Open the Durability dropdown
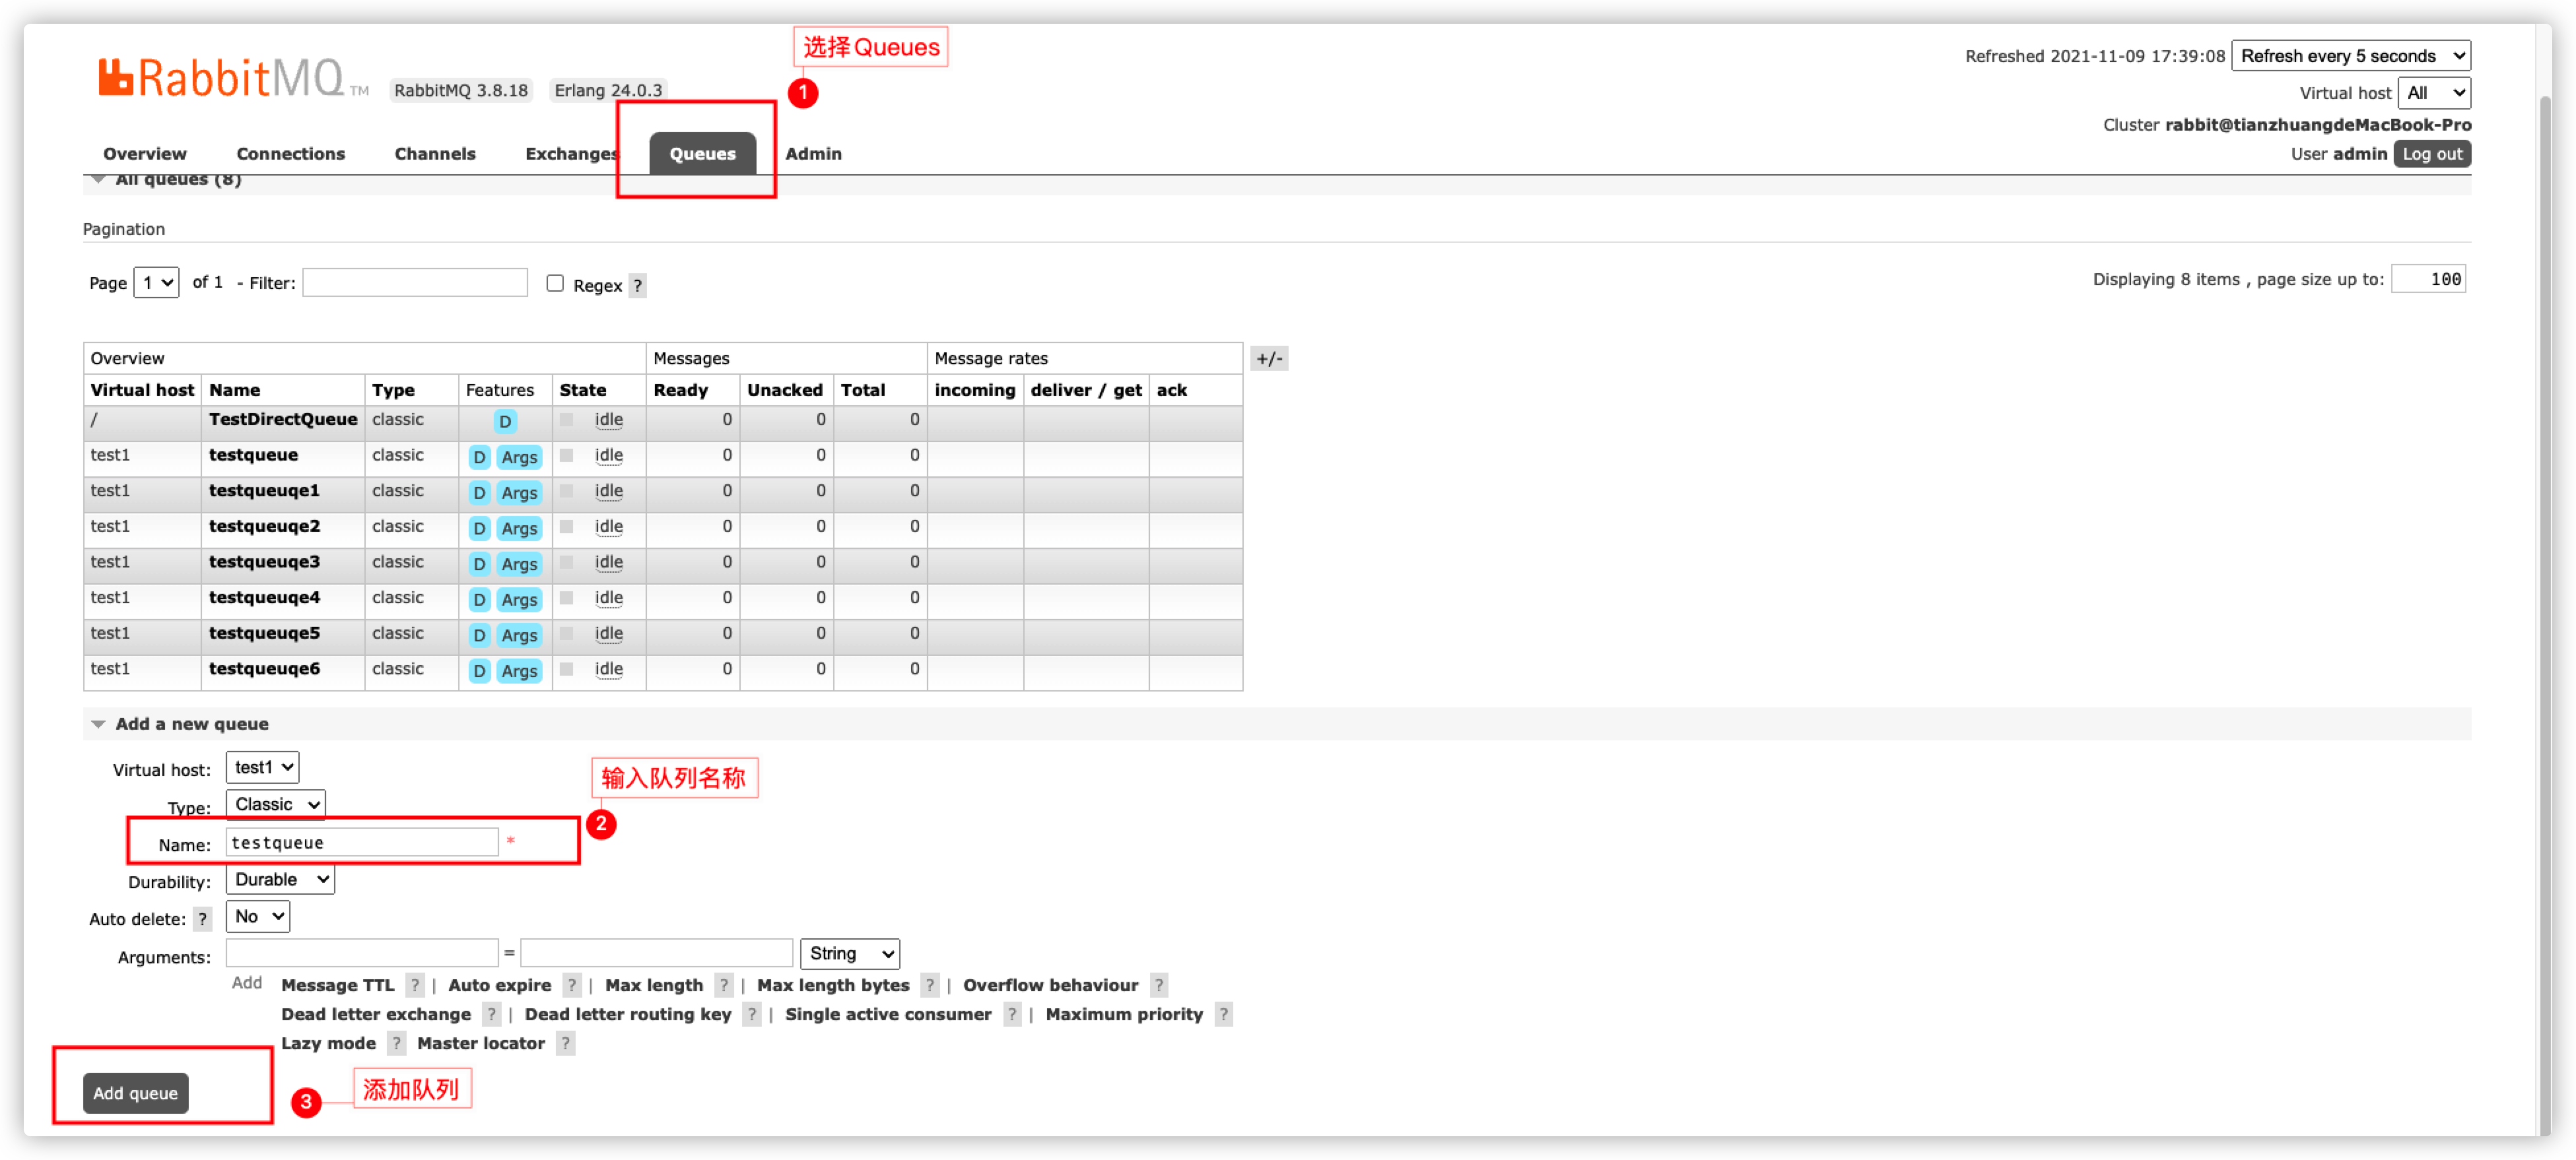This screenshot has height=1160, width=2576. (280, 880)
